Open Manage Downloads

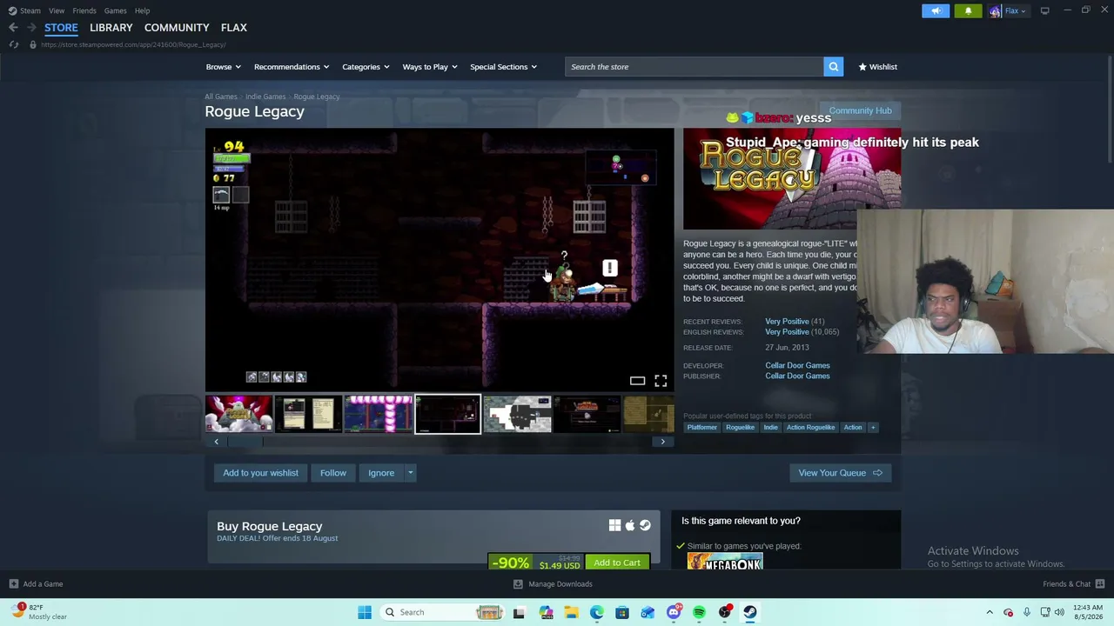tap(553, 584)
